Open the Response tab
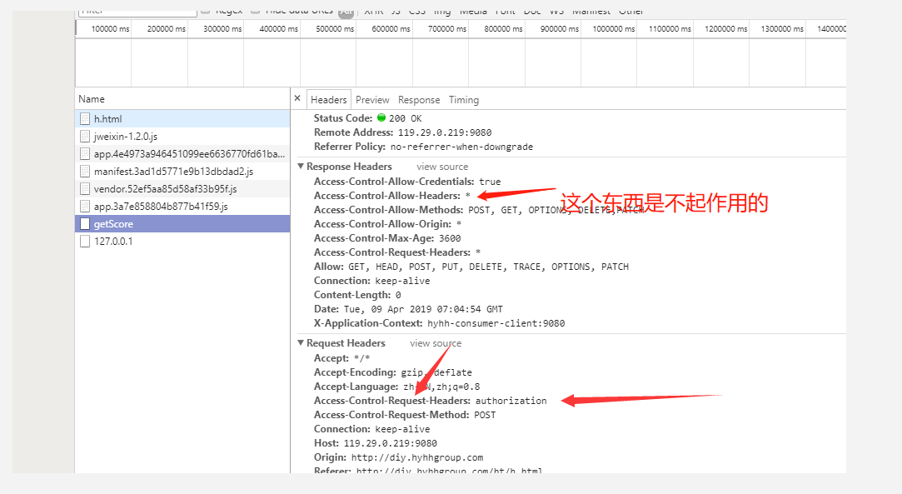Image resolution: width=902 pixels, height=494 pixels. pos(419,99)
